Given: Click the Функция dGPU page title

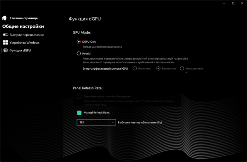Looking at the screenshot, I should point(85,19).
